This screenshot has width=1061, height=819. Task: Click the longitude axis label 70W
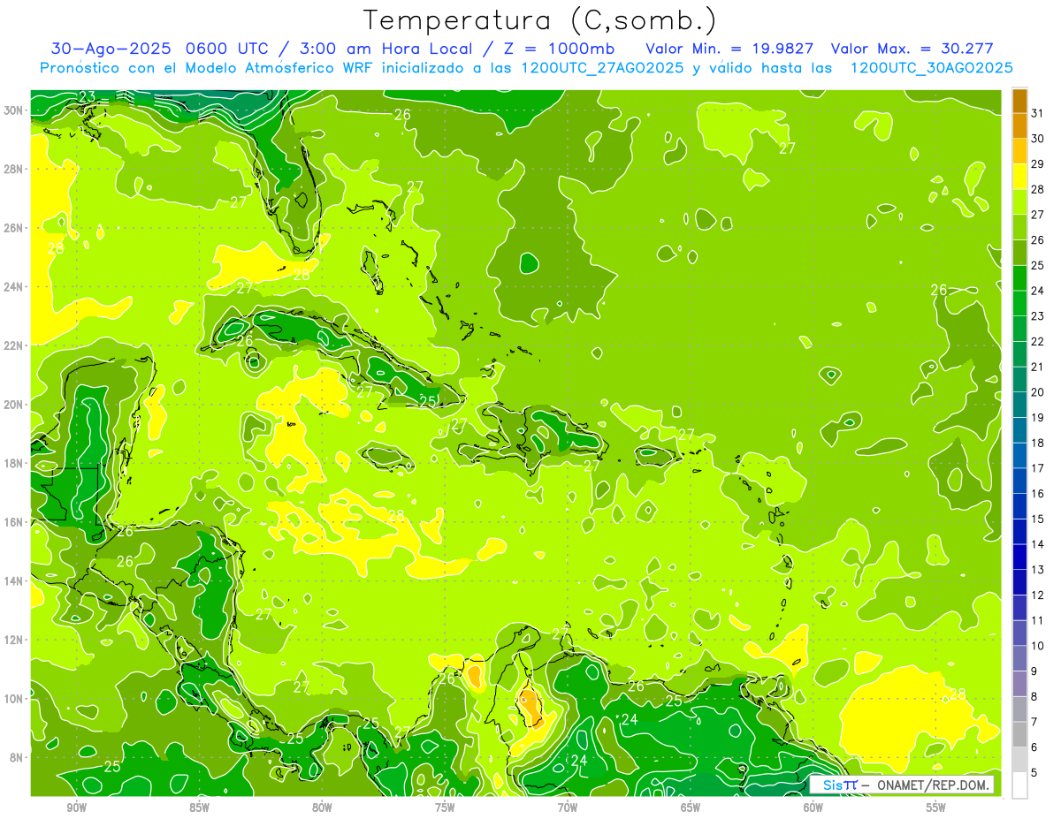pos(568,808)
